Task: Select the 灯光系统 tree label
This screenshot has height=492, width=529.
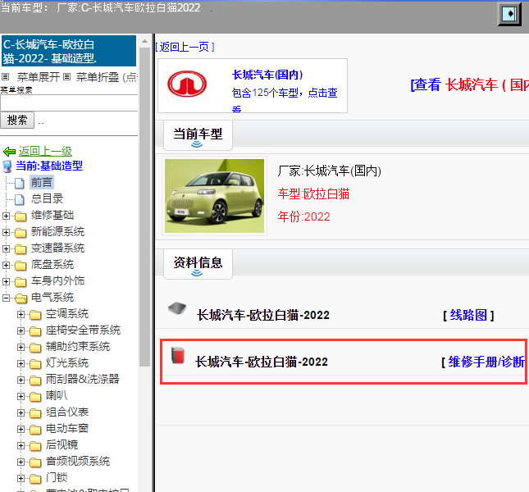Action: [67, 363]
